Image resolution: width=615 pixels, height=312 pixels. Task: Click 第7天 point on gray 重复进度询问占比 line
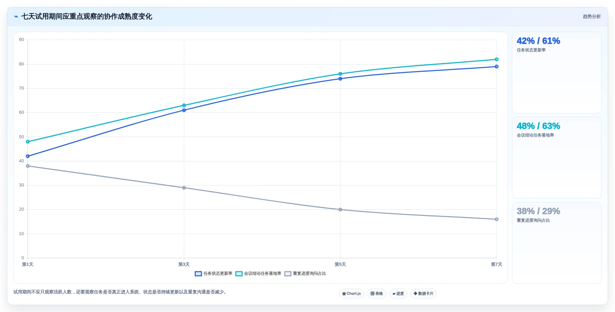tap(497, 219)
